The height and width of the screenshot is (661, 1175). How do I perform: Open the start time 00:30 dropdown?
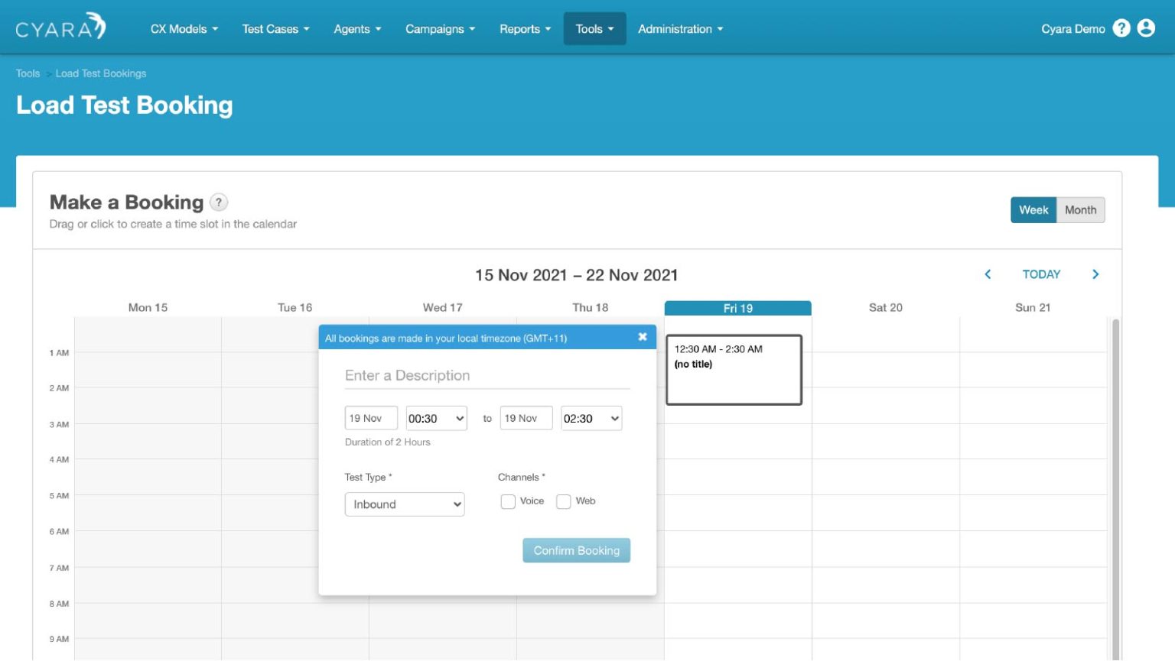pos(435,418)
